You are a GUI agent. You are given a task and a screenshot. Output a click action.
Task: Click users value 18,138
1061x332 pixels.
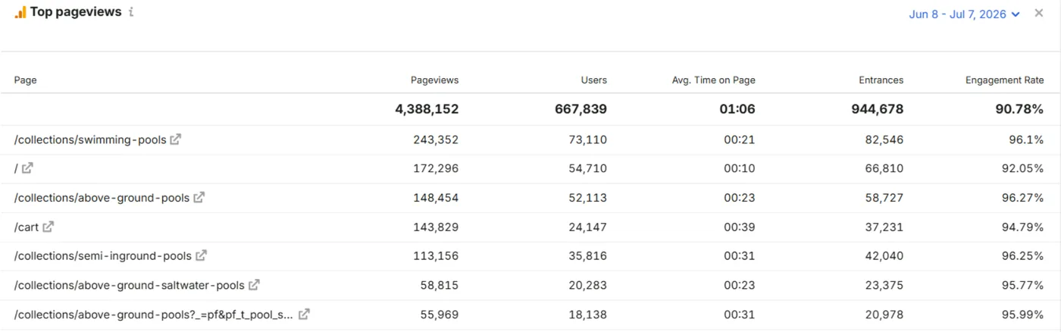click(588, 314)
